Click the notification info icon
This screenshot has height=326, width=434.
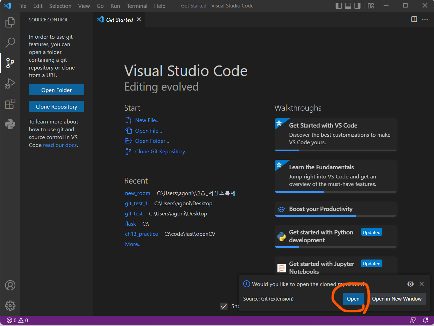(x=247, y=284)
